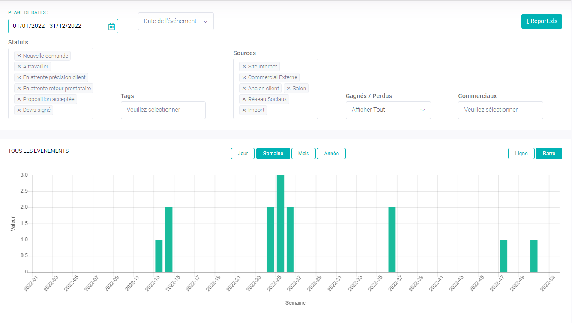572x323 pixels.
Task: Switch chart grouping to Jour
Action: [243, 154]
